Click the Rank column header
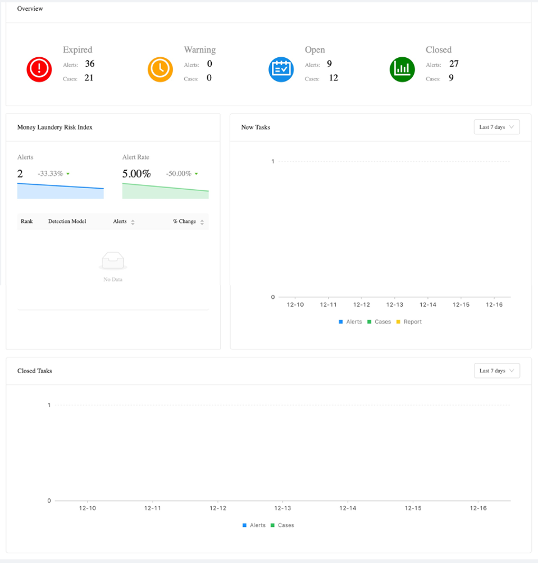 point(27,221)
